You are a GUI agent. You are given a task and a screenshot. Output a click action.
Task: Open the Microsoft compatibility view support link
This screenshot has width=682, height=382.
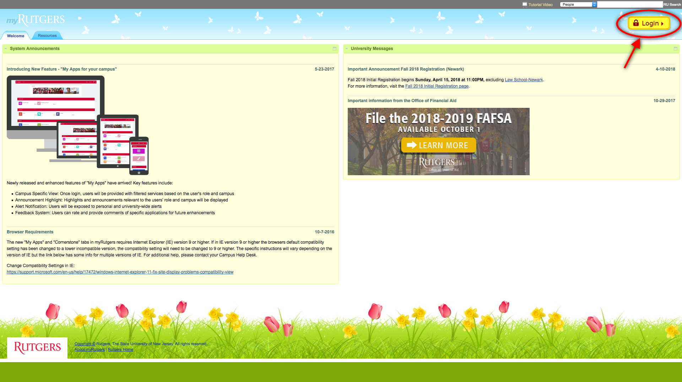120,272
